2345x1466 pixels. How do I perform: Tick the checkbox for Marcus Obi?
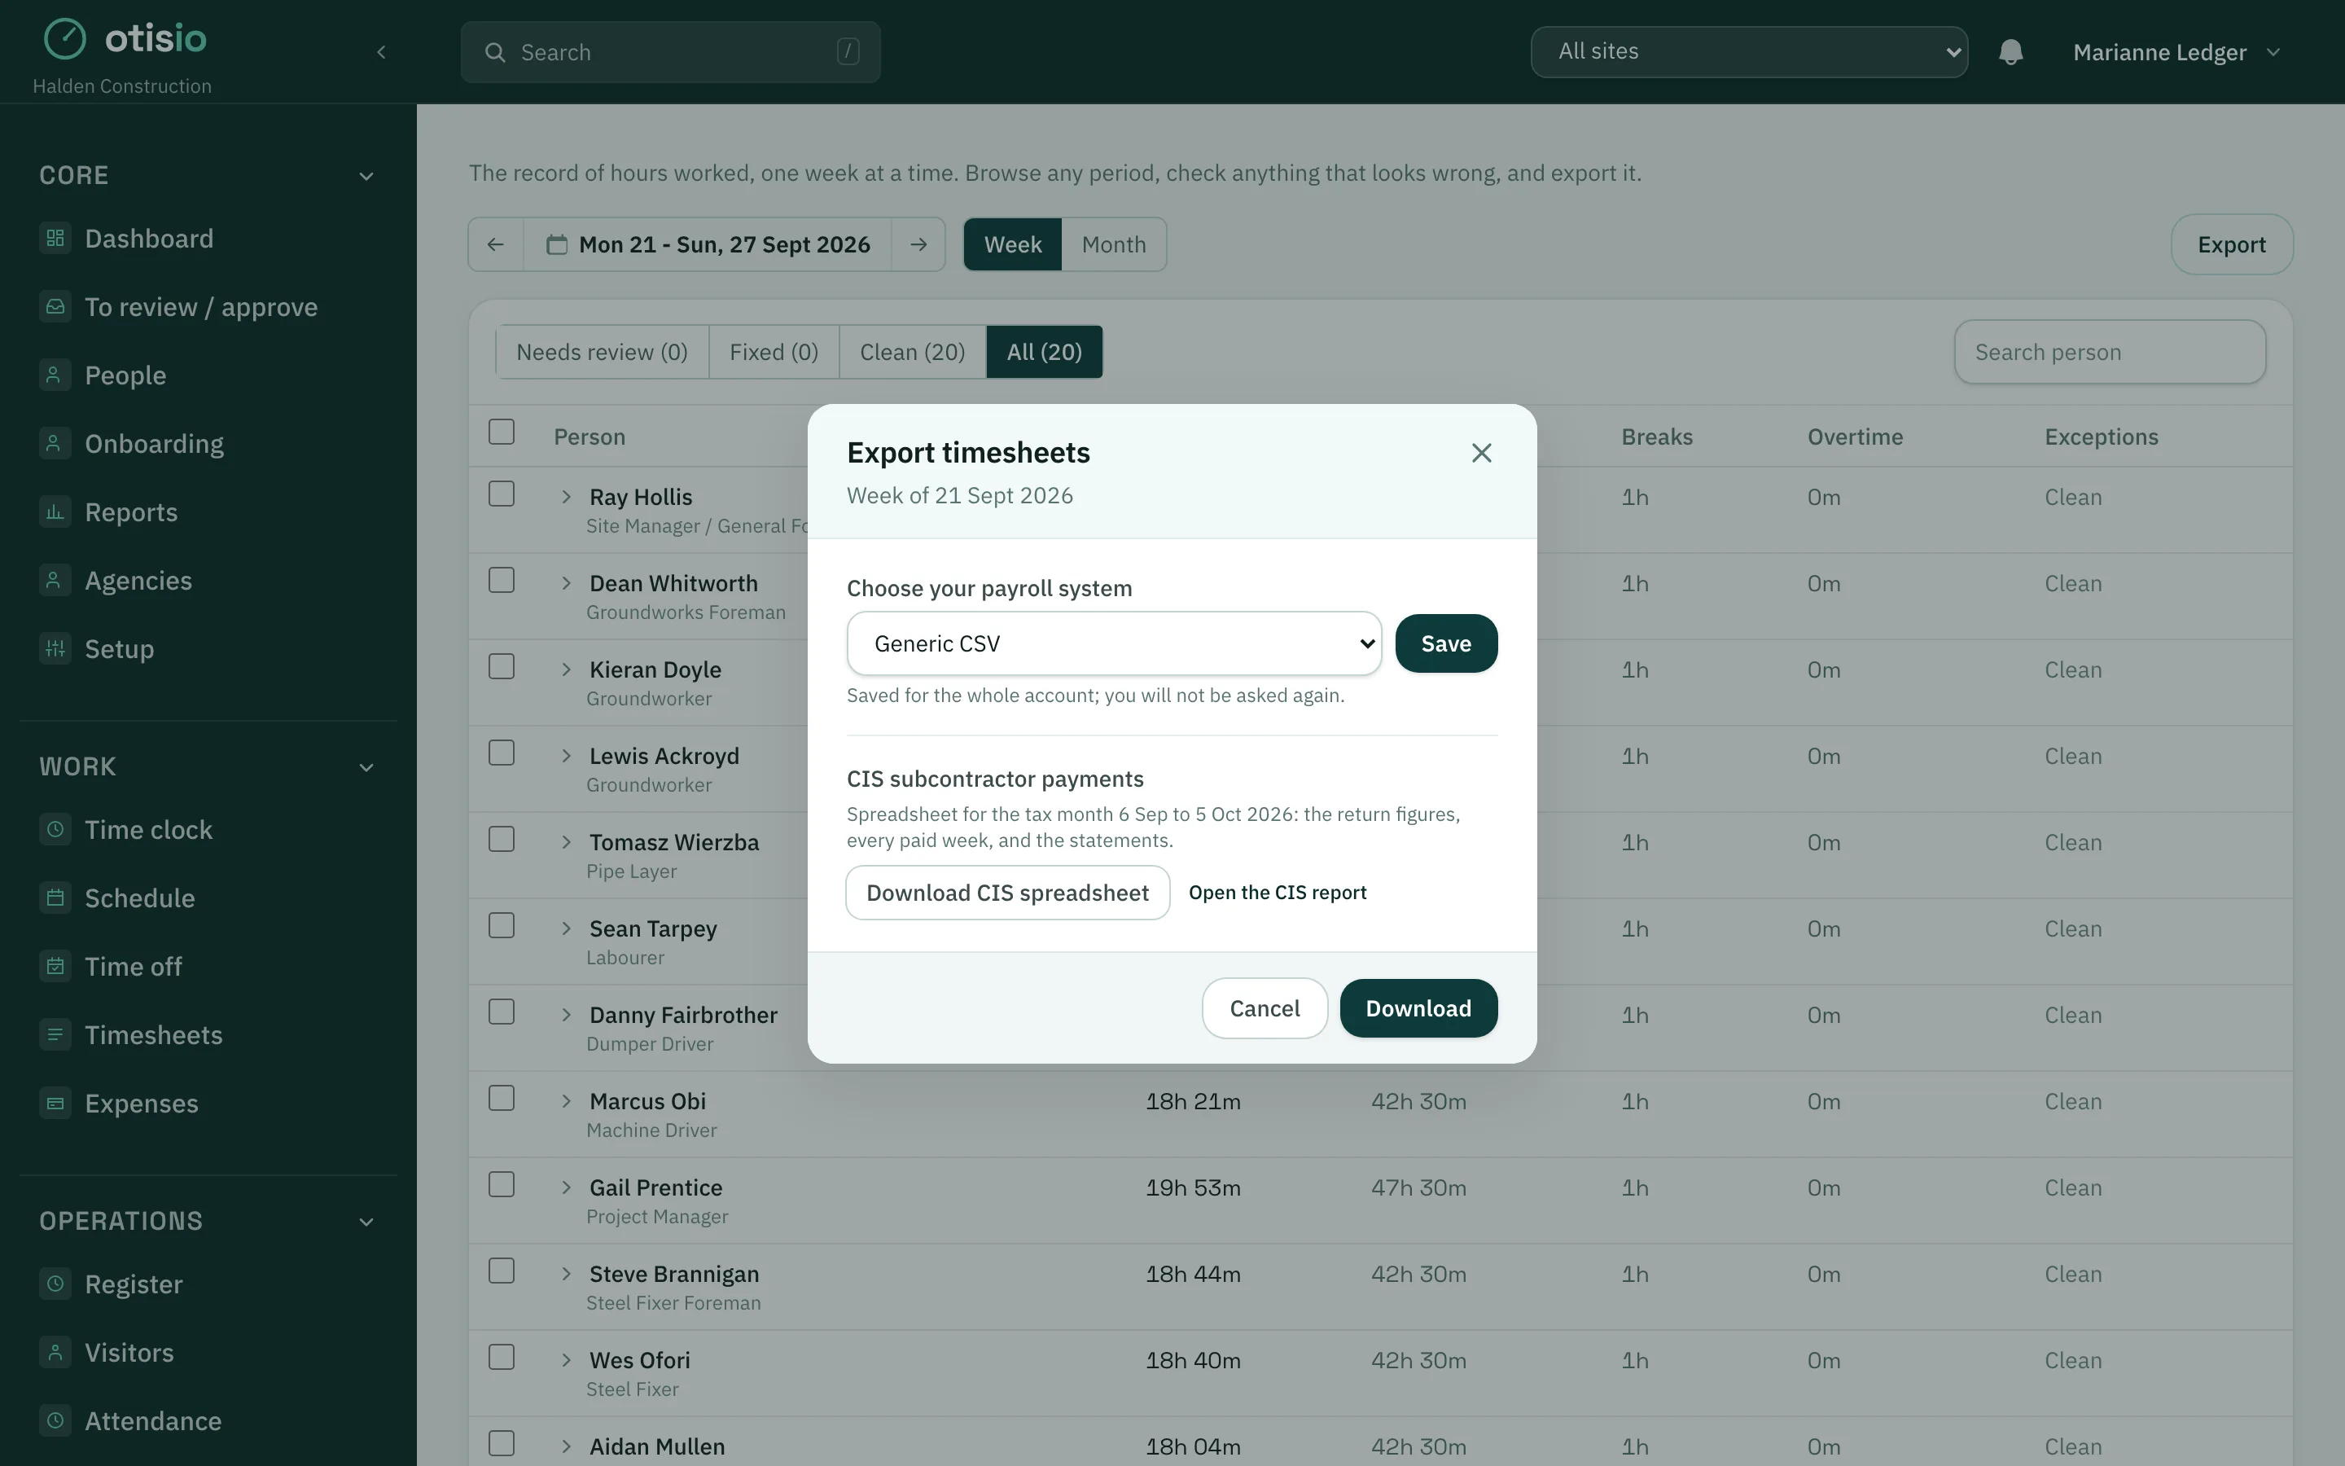[501, 1099]
